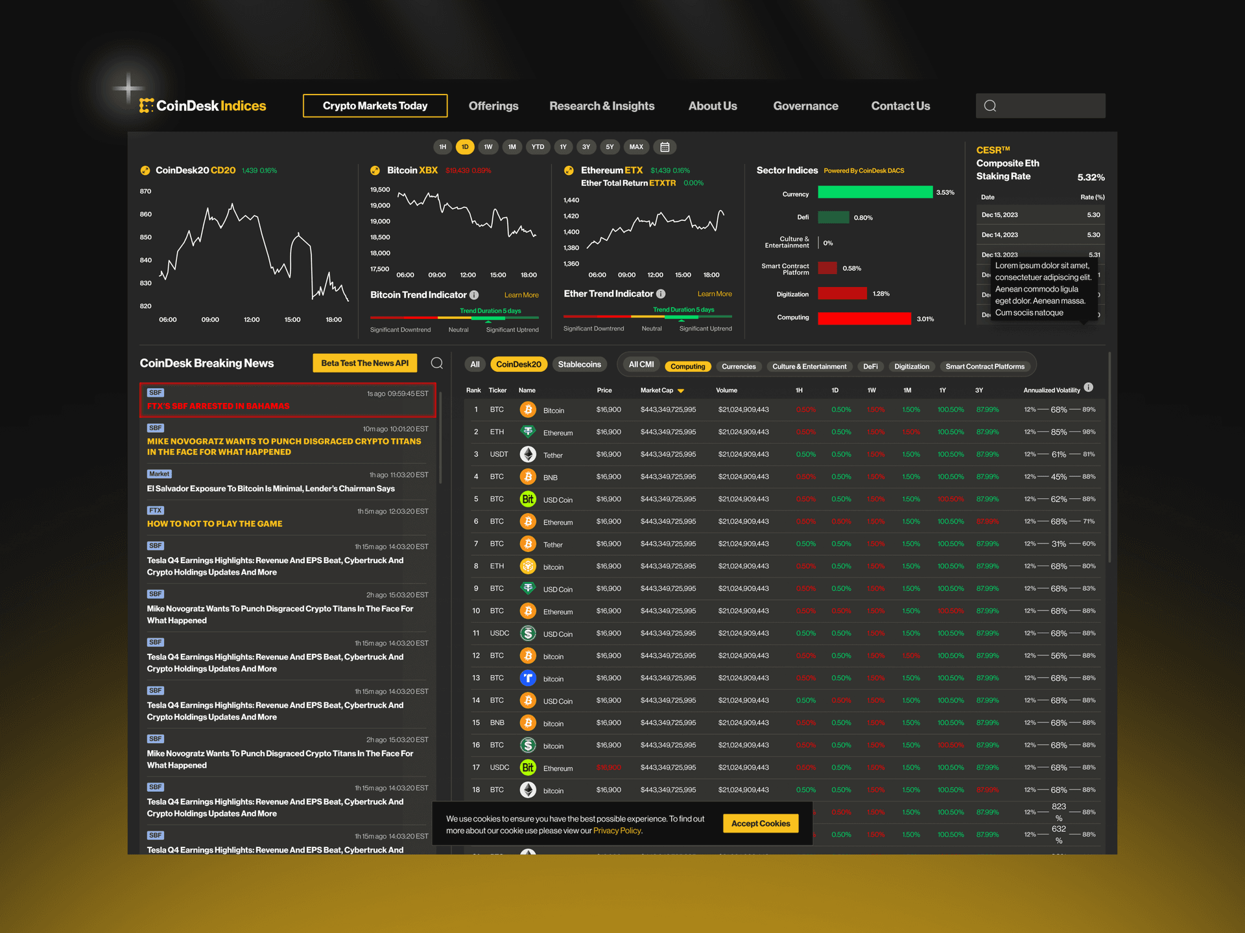Filter table by All tab
Viewport: 1245px width, 933px height.
coord(475,364)
